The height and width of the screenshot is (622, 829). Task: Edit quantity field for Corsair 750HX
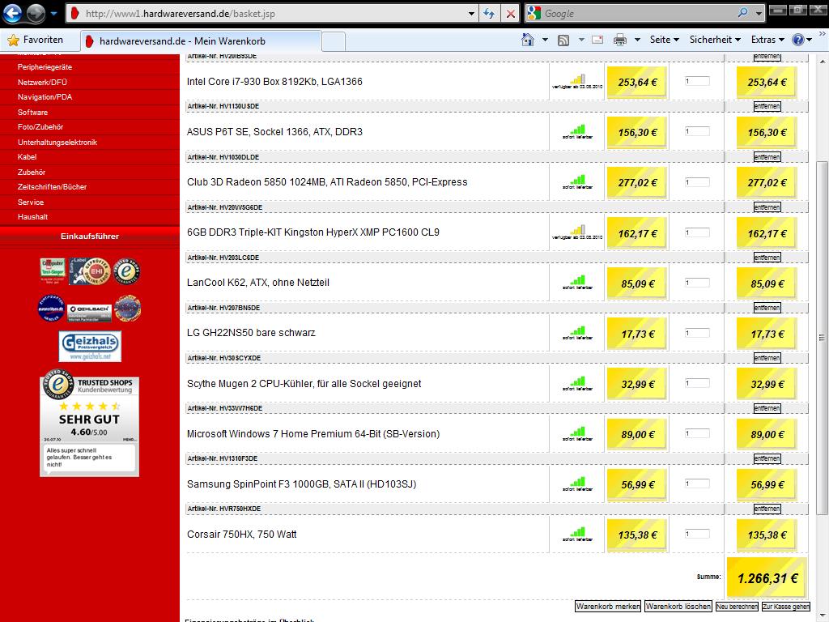pyautogui.click(x=697, y=535)
